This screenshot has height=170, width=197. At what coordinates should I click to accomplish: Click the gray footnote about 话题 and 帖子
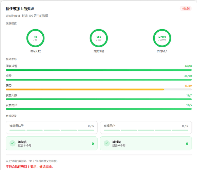coord(32,161)
